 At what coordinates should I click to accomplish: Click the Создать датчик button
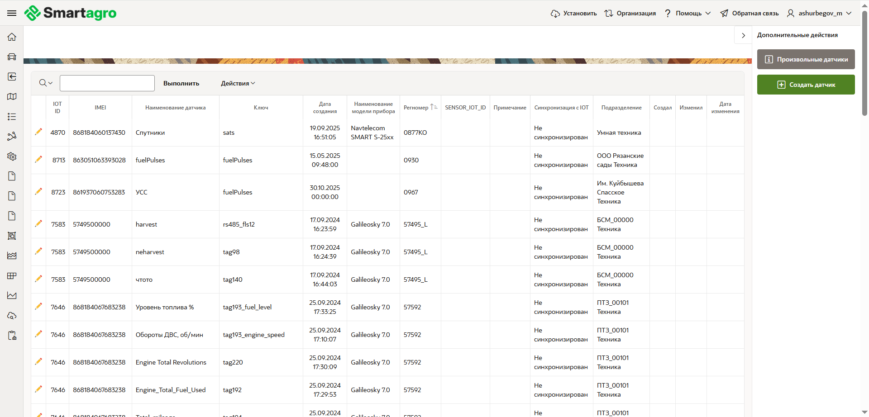pyautogui.click(x=806, y=85)
